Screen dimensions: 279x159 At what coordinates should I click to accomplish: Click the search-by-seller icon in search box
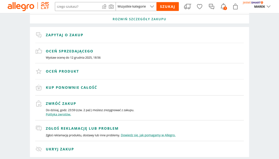pos(104,6)
